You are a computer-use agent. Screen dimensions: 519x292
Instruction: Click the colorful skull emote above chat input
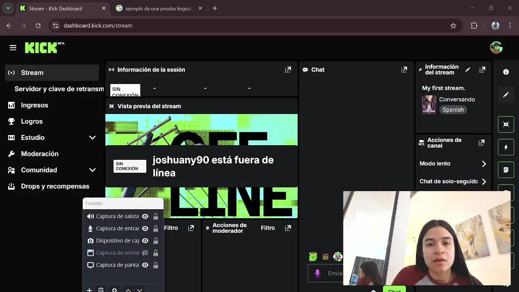tap(338, 256)
